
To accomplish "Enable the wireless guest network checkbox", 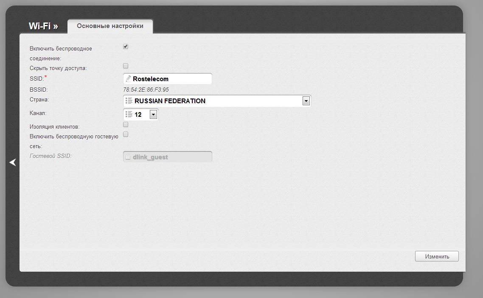I will (126, 135).
